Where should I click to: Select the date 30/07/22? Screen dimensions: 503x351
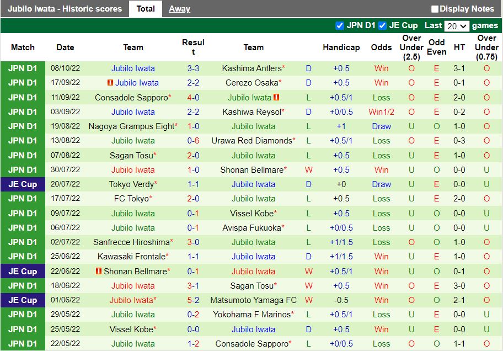coord(65,169)
